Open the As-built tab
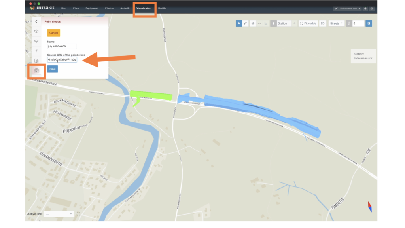405x228 pixels. [125, 8]
